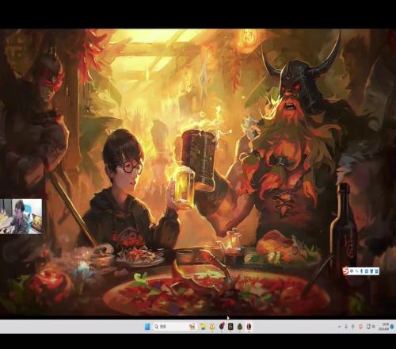Click the webcam video thumbnail overlay
Screen dimensions: 396x349
pyautogui.click(x=21, y=217)
